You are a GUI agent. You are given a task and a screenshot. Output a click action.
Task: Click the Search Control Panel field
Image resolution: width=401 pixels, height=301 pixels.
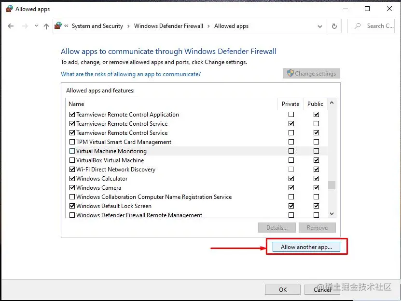[371, 26]
